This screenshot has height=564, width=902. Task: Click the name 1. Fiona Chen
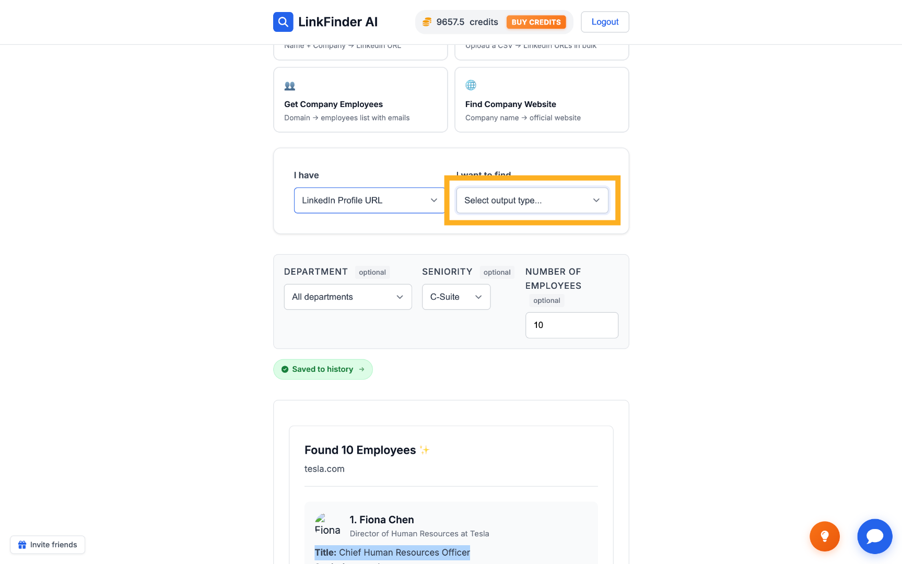pos(382,520)
